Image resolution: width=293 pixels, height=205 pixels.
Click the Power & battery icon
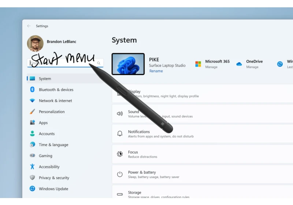(x=120, y=174)
